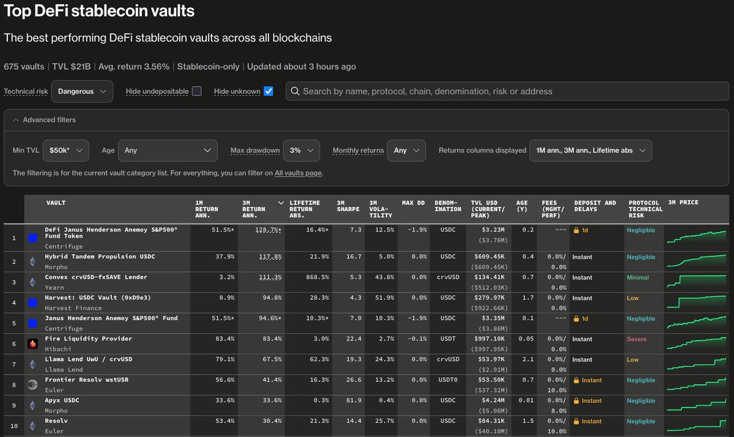Click the lock icon in the Apyx USDC row
The image size is (734, 437).
576,401
